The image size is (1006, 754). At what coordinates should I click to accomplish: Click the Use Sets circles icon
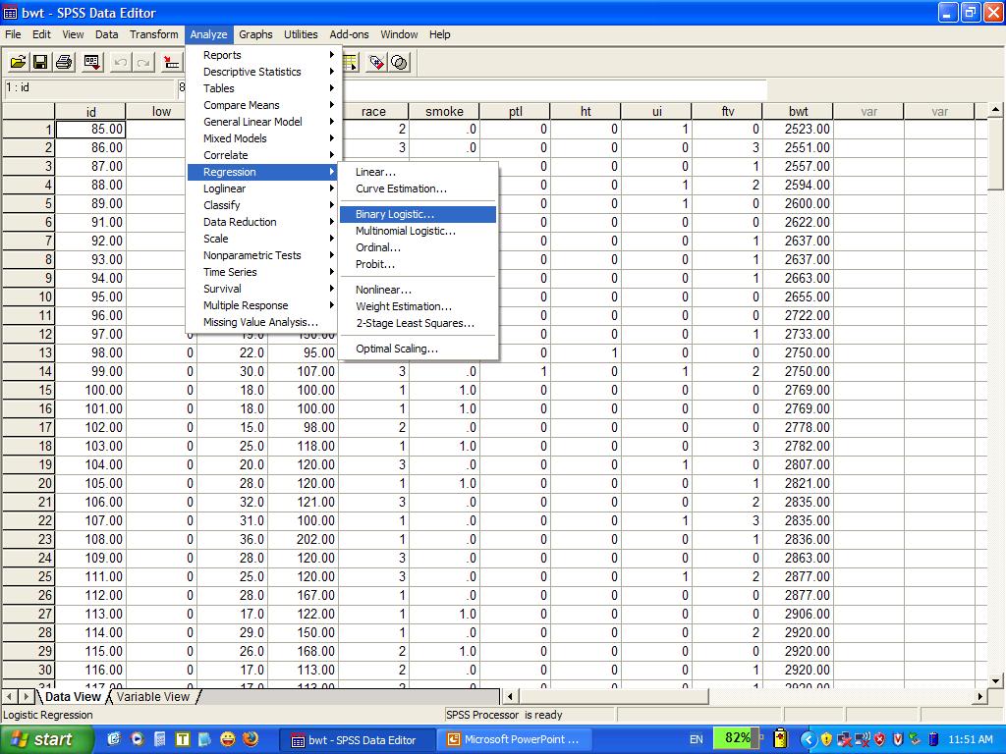[400, 62]
